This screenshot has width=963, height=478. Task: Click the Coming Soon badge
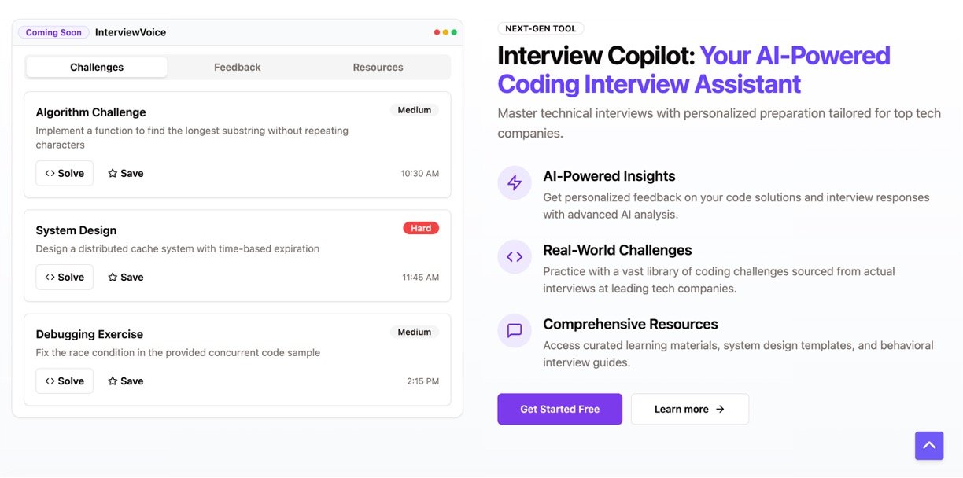53,33
